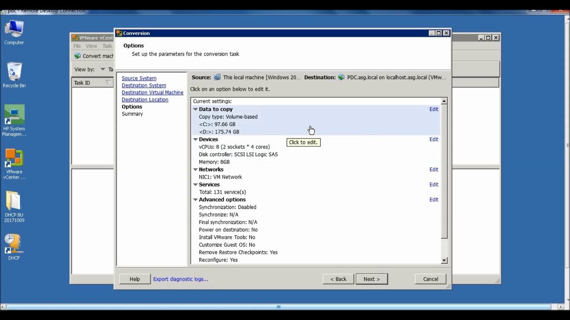Select the Copy type: Volume-based row
This screenshot has width=570, height=320.
pos(228,117)
